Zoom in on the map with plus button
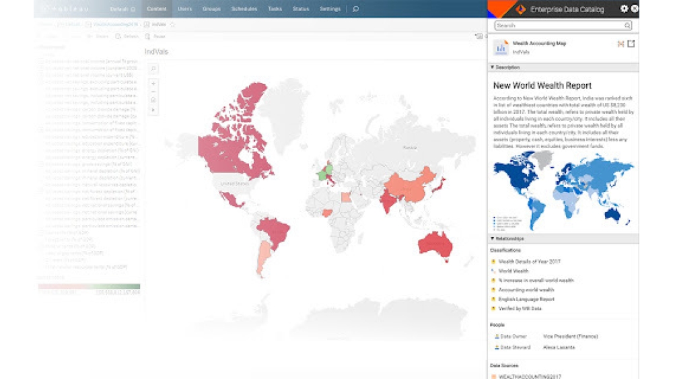The image size is (673, 379). tap(153, 83)
